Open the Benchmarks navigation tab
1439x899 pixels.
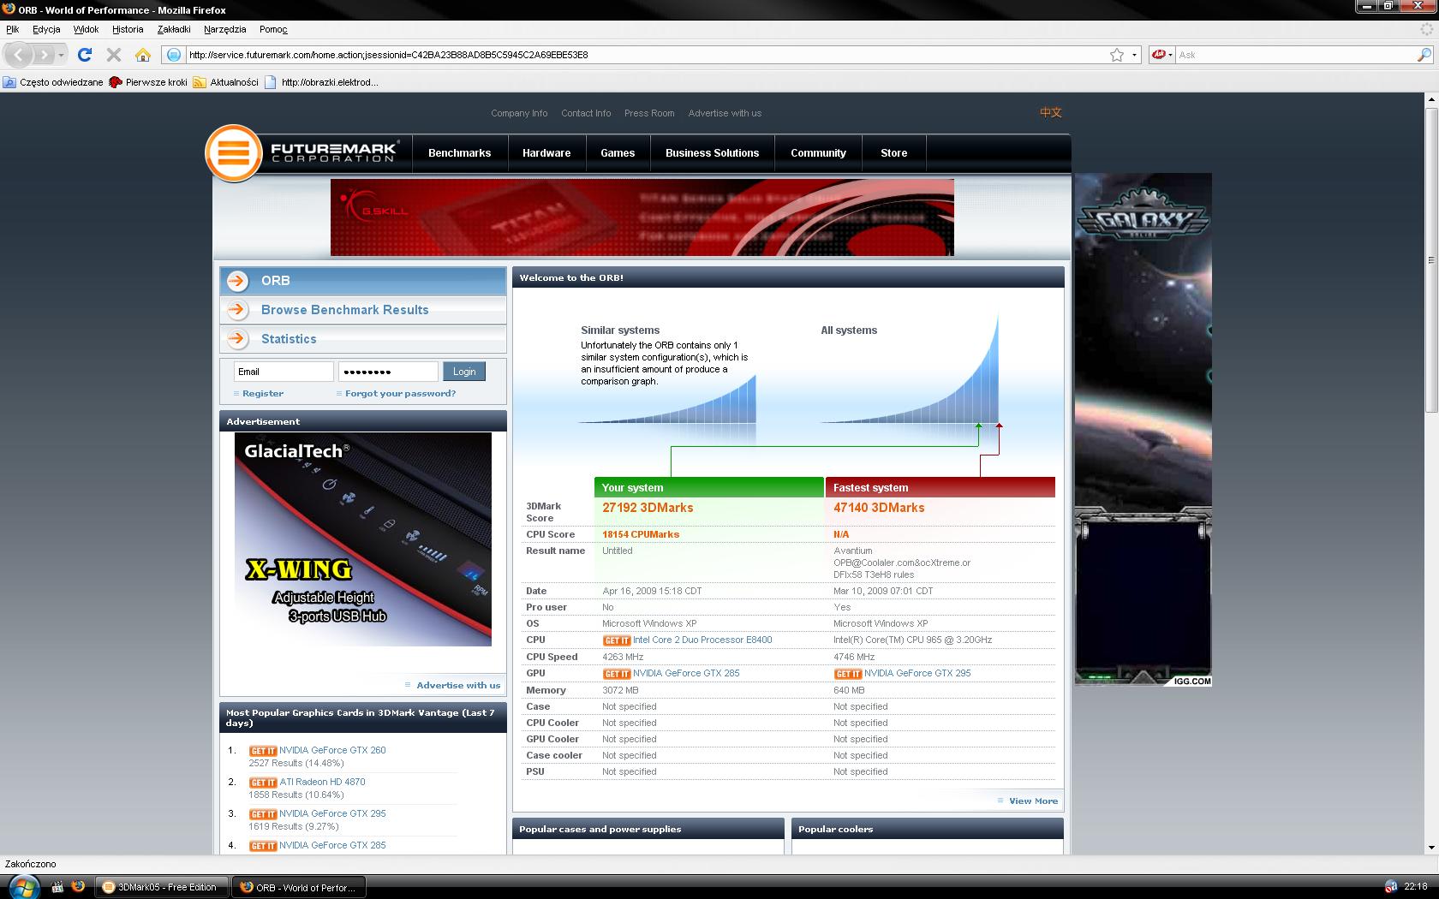point(459,153)
